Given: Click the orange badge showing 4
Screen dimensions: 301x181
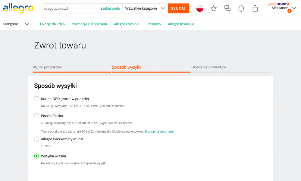Looking at the screenshot, I should pyautogui.click(x=289, y=11).
